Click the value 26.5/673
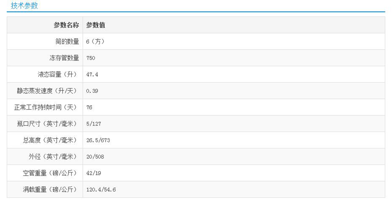This screenshot has width=392, height=202. (98, 140)
